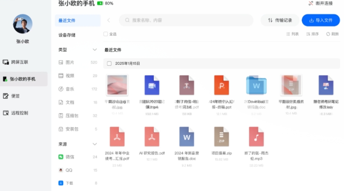
Task: Open the 排序 sort options
Action: coord(312,34)
